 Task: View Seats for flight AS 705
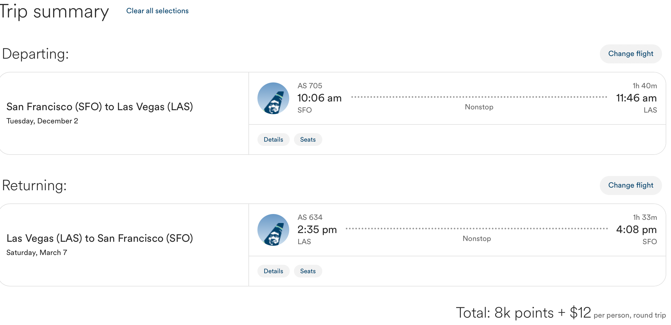308,139
